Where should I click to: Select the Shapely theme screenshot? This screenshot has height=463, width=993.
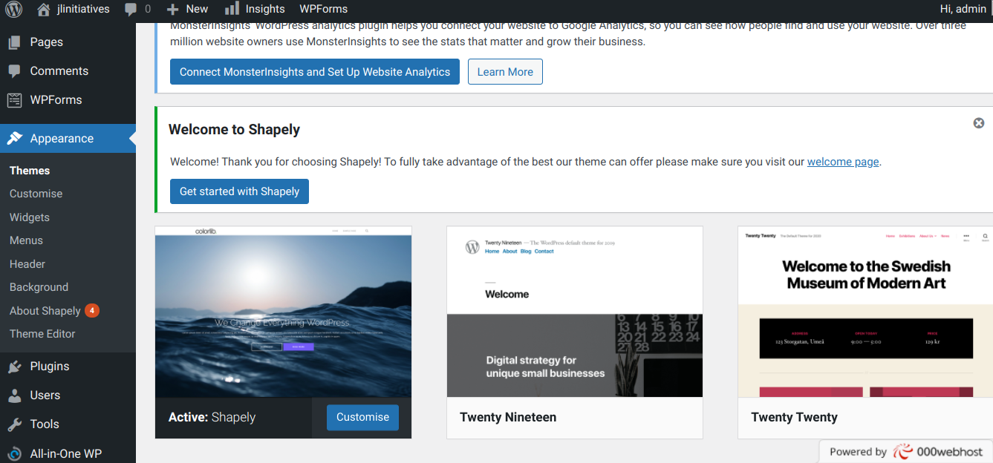click(283, 312)
